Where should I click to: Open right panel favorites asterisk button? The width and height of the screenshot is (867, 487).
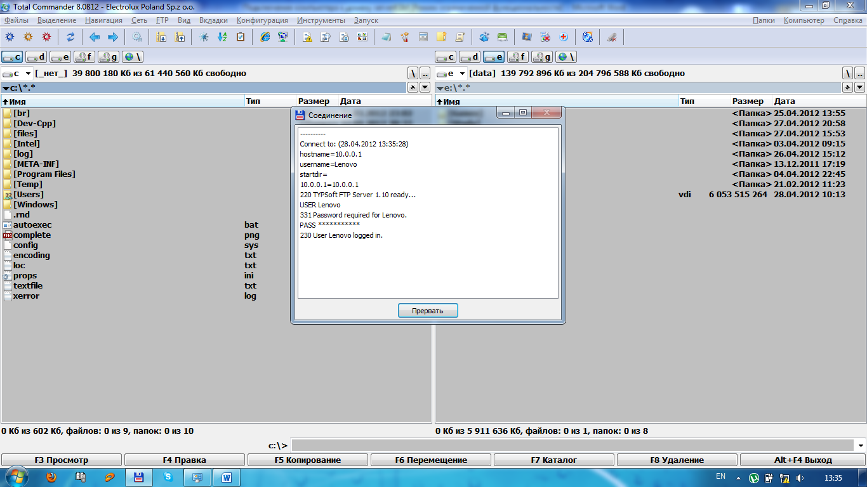click(x=848, y=88)
